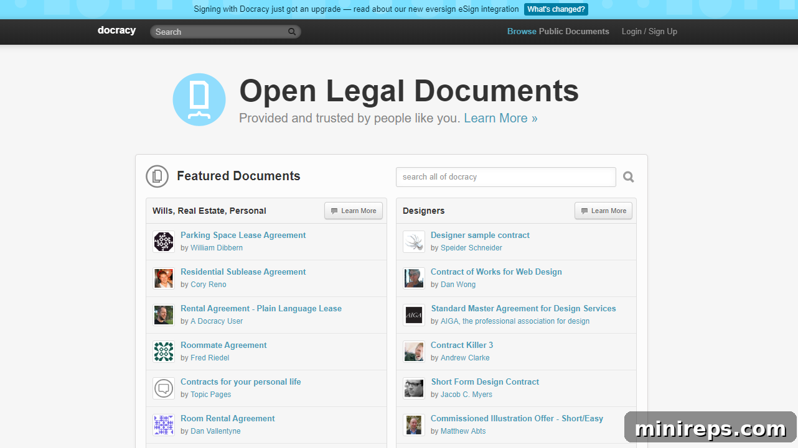Viewport: 798px width, 448px height.
Task: Open the Roommate Agreement document
Action: pyautogui.click(x=223, y=345)
